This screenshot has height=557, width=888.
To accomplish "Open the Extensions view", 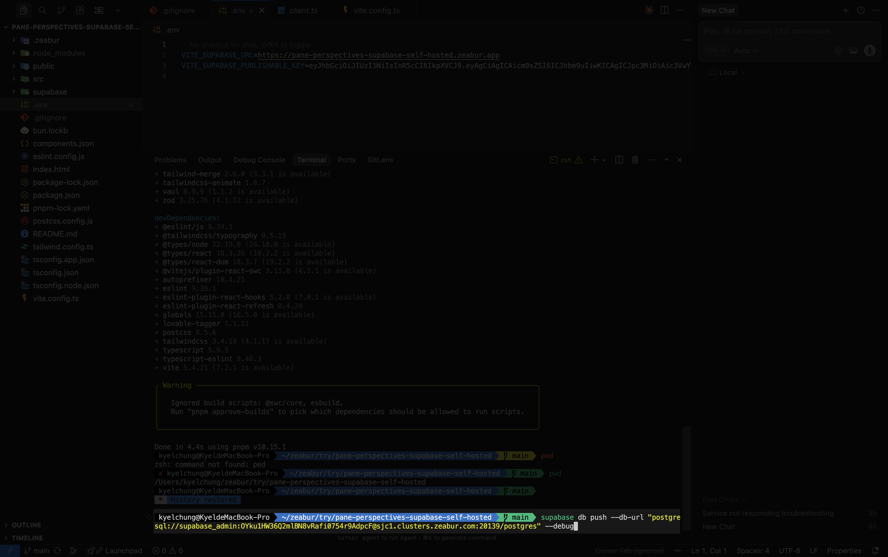I will [x=80, y=10].
